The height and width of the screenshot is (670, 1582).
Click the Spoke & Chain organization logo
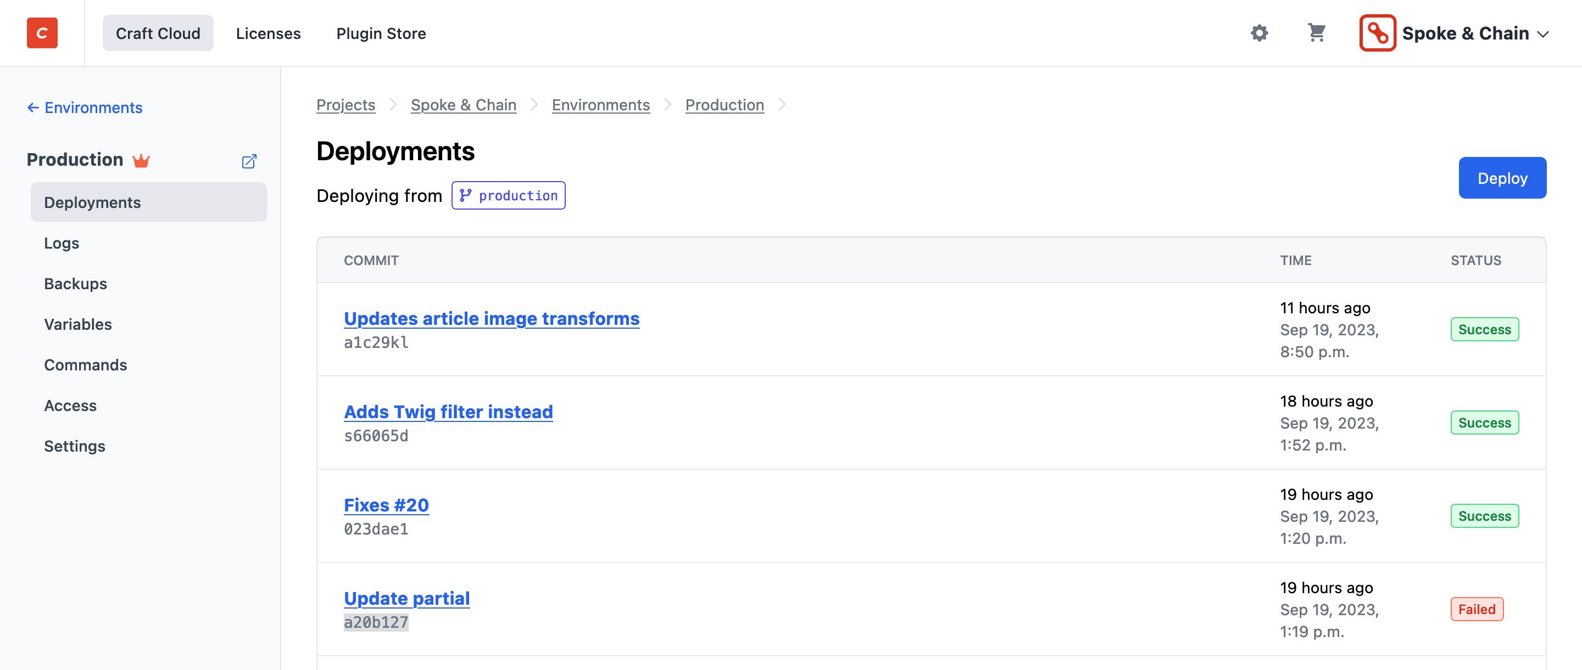tap(1378, 33)
